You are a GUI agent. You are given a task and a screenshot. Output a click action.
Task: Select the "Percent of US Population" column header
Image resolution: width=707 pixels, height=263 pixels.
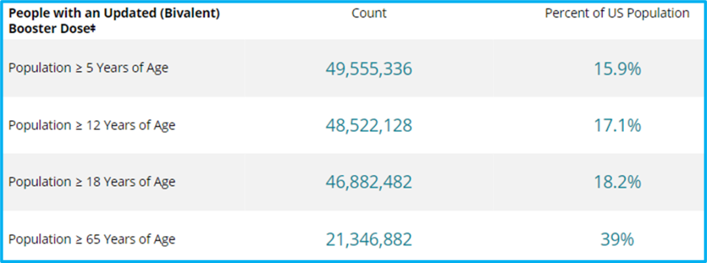(x=617, y=13)
